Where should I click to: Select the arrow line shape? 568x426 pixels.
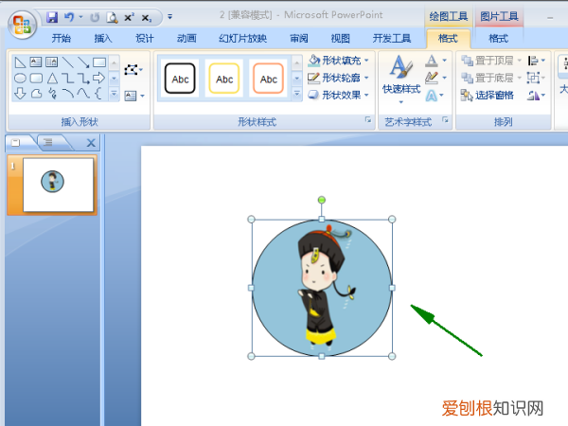(83, 62)
